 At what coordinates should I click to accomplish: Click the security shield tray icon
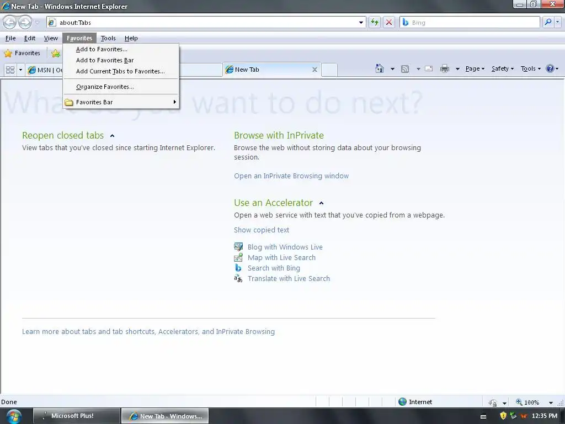point(503,416)
